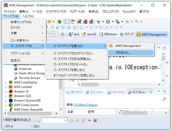Image resolution: width=172 pixels, height=131 pixels.
Task: Click the red X icon in find bar
Action: coord(95,120)
